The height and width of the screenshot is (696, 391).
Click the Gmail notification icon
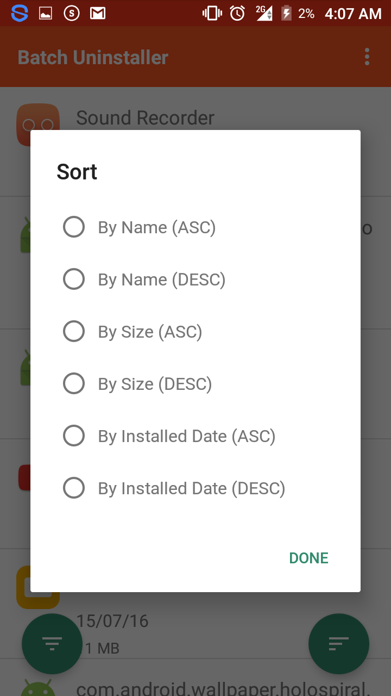98,13
